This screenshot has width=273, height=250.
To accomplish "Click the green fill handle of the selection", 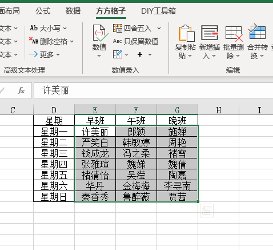I will point(198,201).
